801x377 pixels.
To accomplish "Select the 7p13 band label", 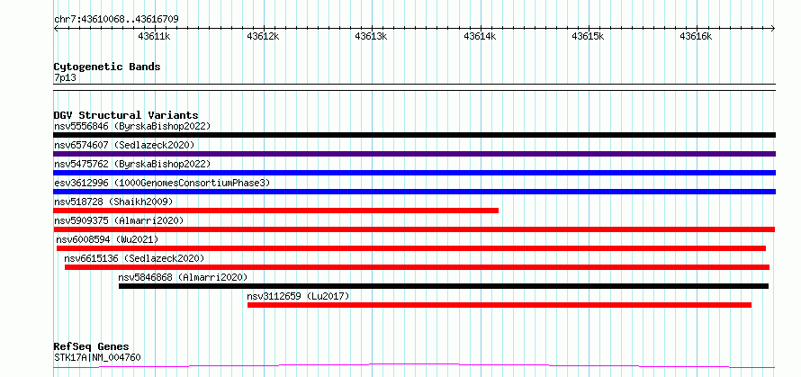I will tap(65, 78).
